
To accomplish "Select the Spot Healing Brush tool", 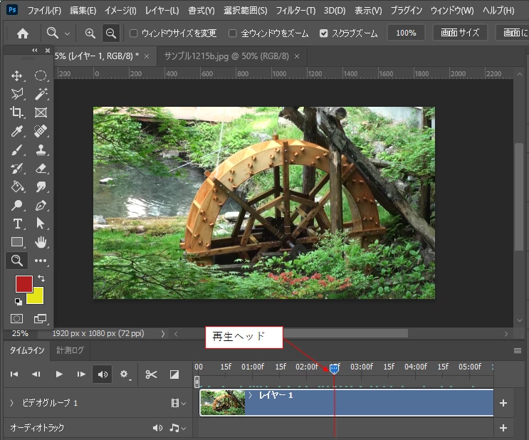I will [41, 130].
